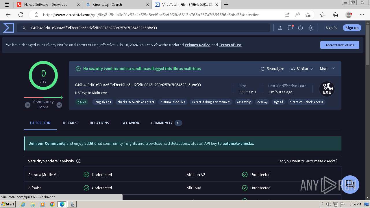Open a new browser tab

tap(226, 5)
